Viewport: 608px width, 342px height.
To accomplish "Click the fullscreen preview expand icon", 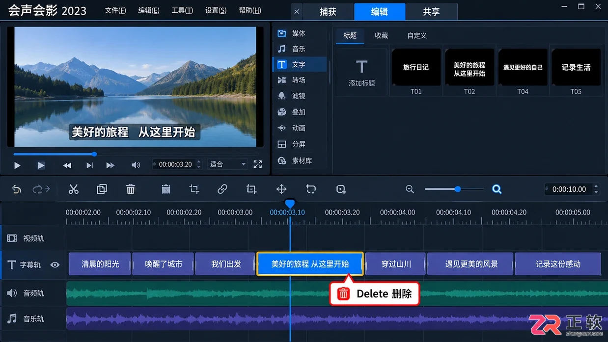I will 258,164.
